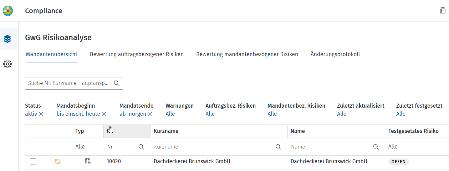Screen dimensions: 449x171
Task: Expand the Festgesetztes Risiko 'Alle' filter
Action: click(393, 147)
